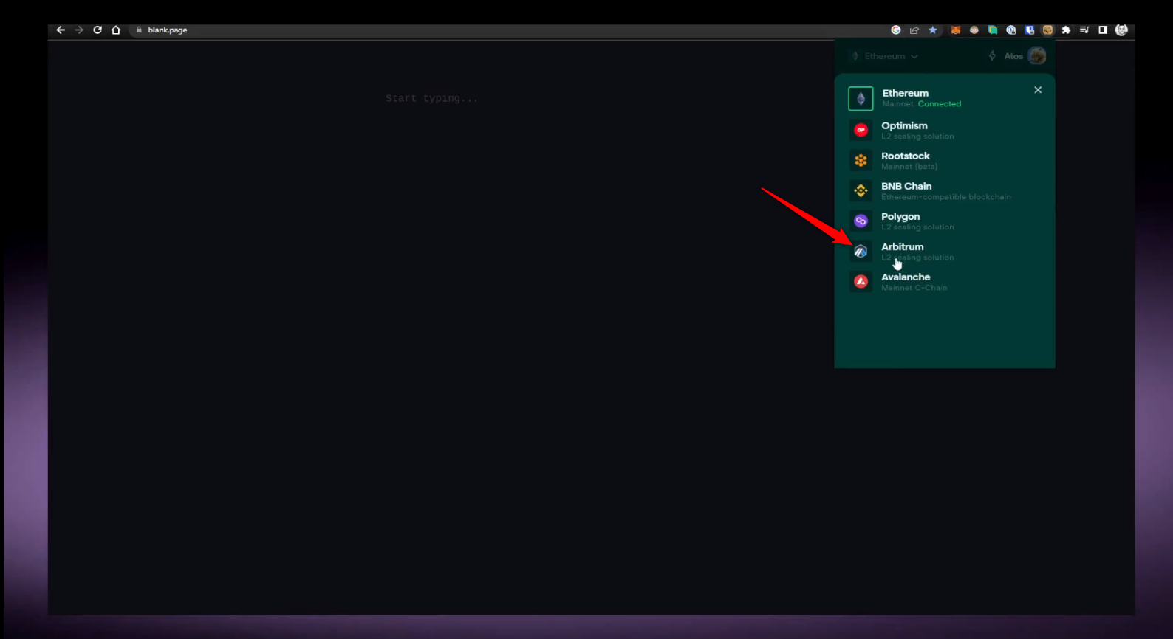Close the network selection panel
The width and height of the screenshot is (1173, 639).
pyautogui.click(x=1038, y=90)
